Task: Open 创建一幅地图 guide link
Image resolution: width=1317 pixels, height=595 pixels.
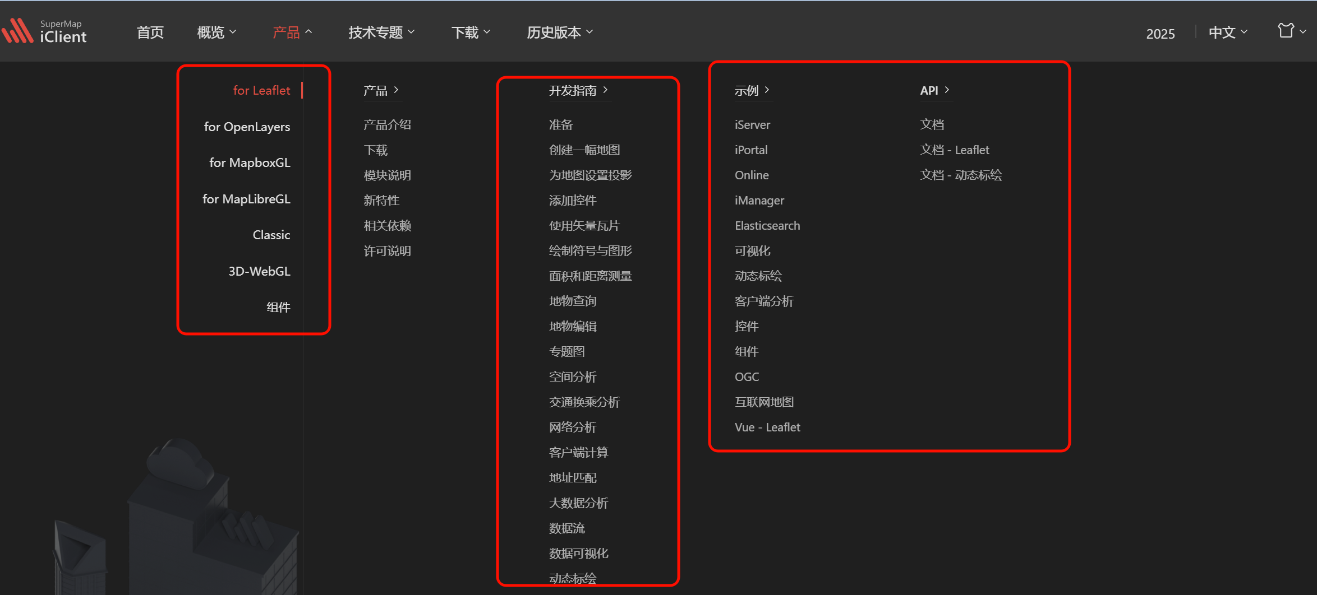Action: [x=584, y=150]
